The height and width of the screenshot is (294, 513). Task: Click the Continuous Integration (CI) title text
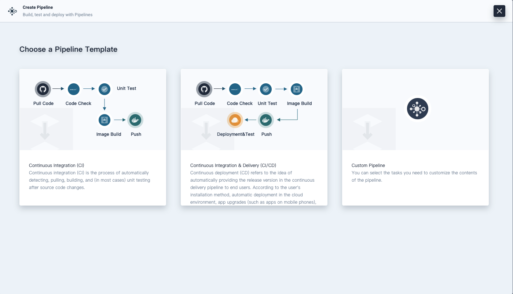click(x=56, y=165)
